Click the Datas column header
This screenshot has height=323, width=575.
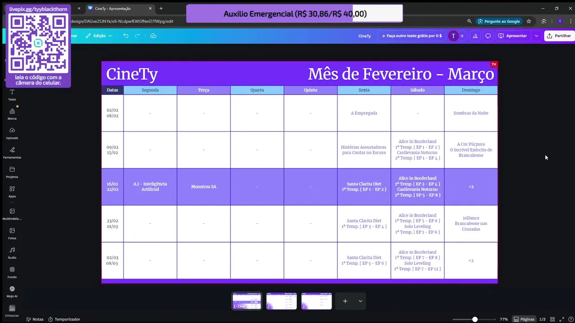[x=112, y=90]
